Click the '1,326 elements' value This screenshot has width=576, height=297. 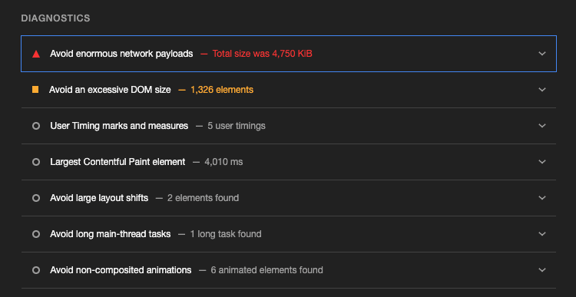pos(222,90)
